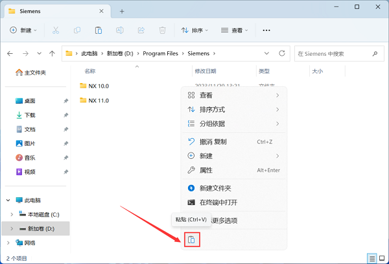Click the share icon in toolbar
Image resolution: width=389 pixels, height=264 pixels.
pyautogui.click(x=141, y=30)
